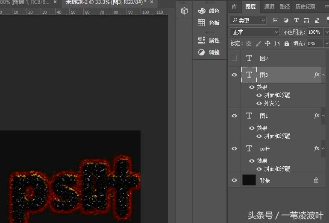Screen dimensions: 329x223
Task: Click the fx icon on 图3 layer
Action: (317, 75)
